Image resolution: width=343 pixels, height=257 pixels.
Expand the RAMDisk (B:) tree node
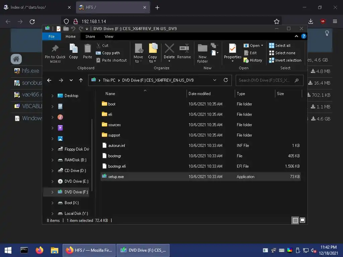(52, 160)
